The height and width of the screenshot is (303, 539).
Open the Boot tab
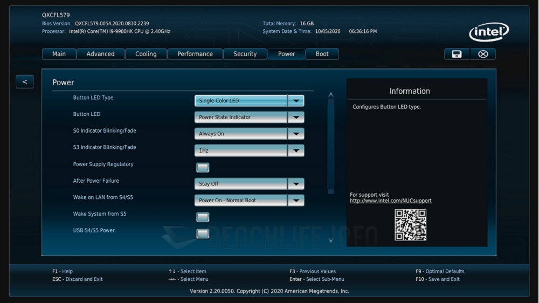(x=322, y=54)
